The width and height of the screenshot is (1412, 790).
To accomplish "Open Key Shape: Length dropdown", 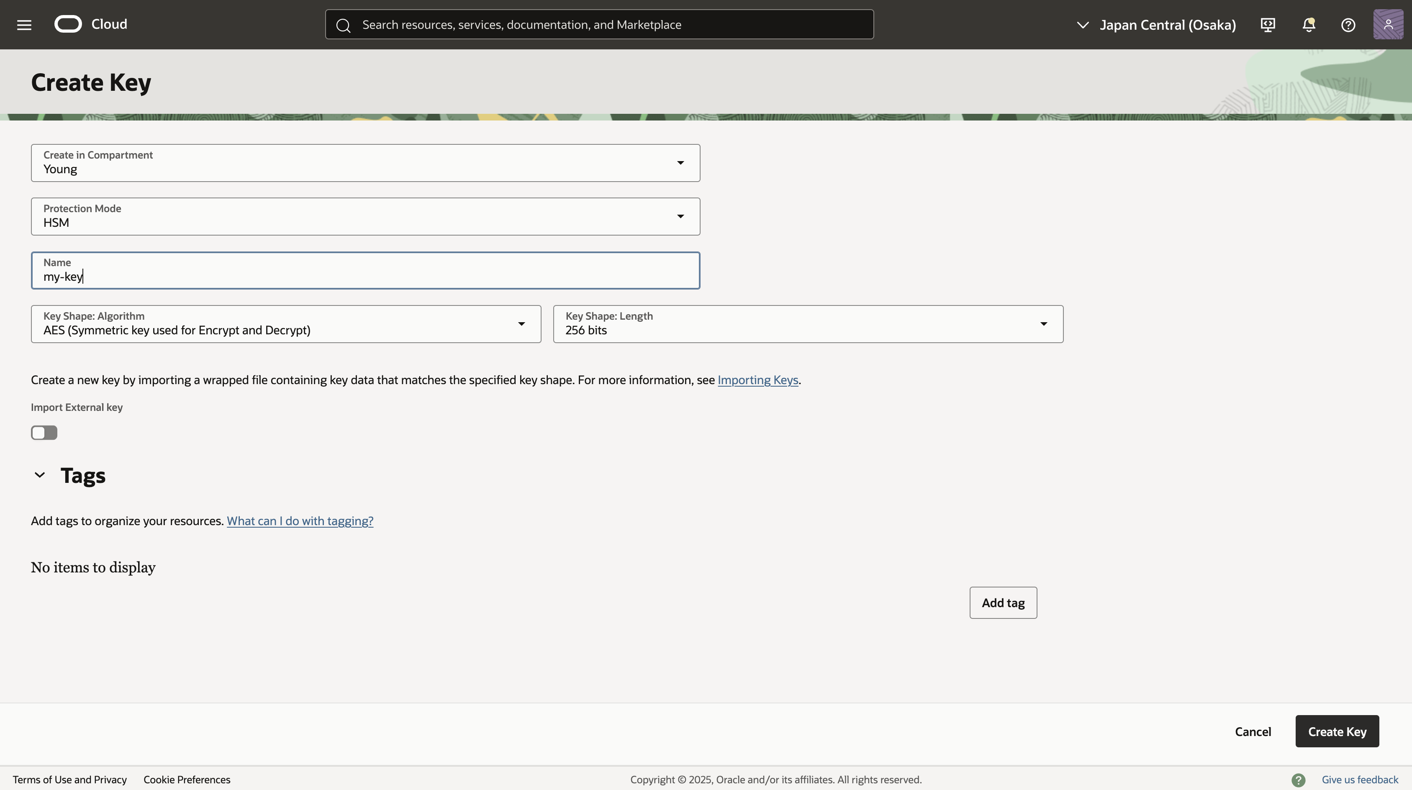I will coord(808,324).
